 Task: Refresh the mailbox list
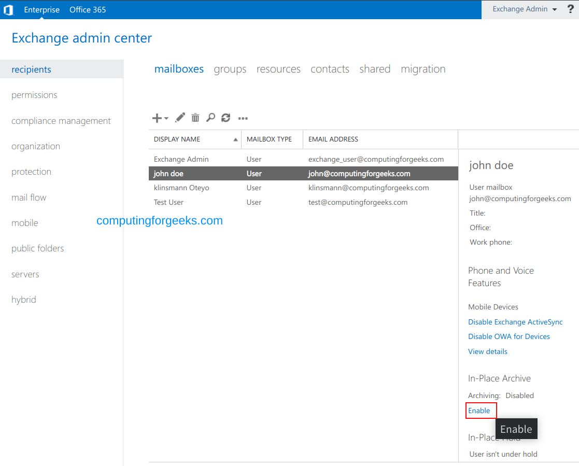[x=225, y=118]
